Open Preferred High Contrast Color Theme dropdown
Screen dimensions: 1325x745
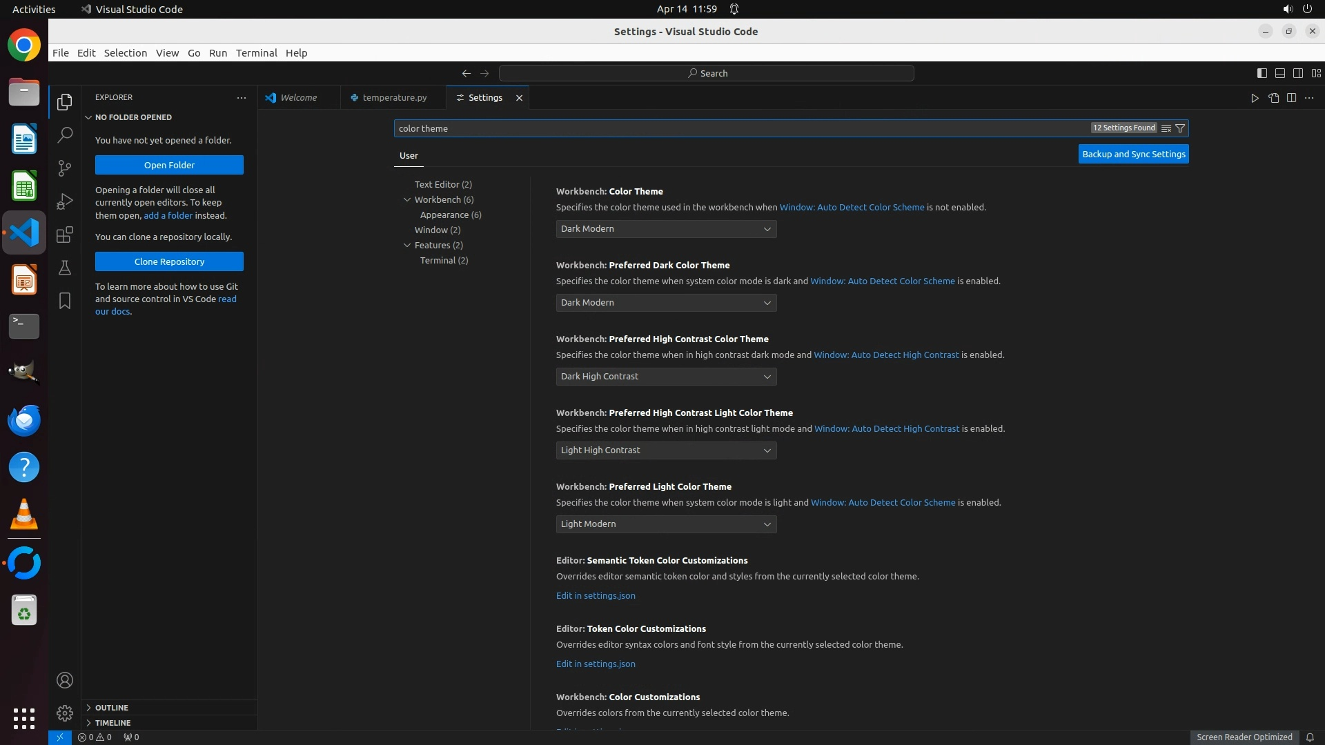[x=666, y=377]
